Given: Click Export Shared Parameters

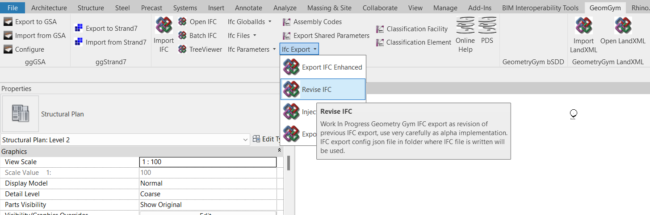Looking at the screenshot, I should pos(326,36).
